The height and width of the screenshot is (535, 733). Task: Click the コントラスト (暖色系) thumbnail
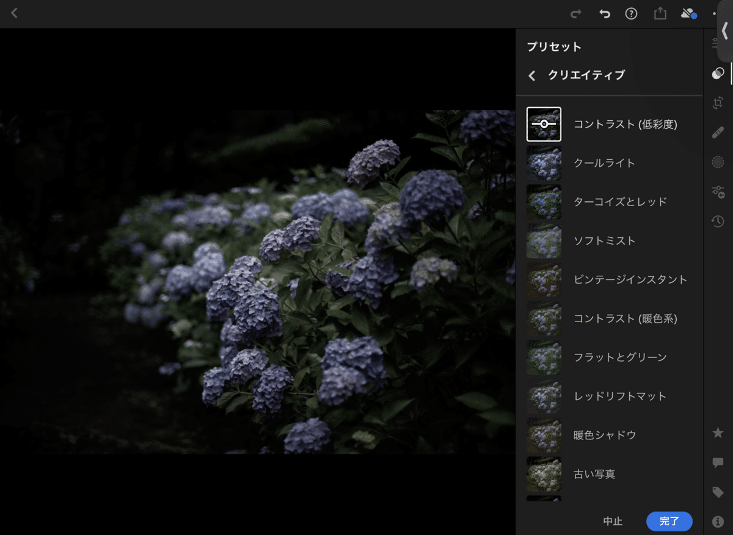click(x=544, y=318)
